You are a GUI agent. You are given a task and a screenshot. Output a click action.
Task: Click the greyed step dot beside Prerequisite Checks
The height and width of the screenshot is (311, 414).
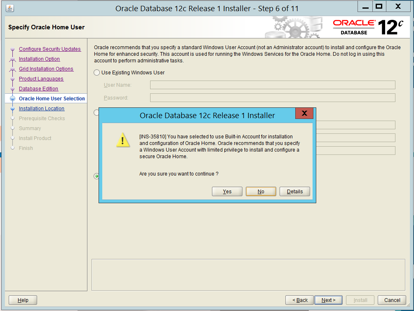pos(14,118)
